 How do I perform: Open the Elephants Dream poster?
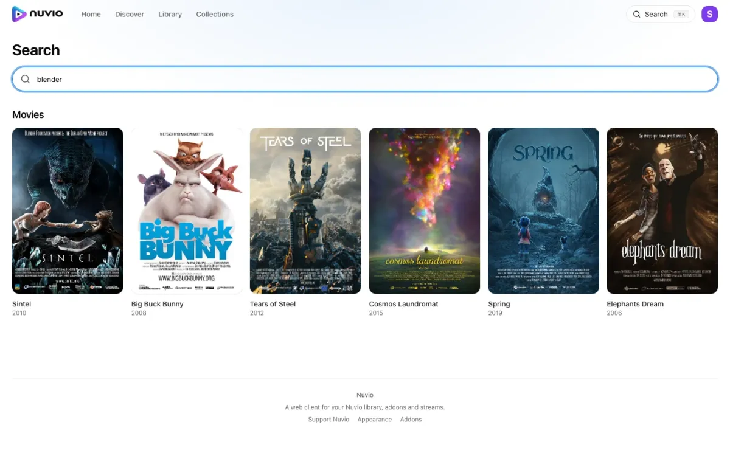click(662, 210)
